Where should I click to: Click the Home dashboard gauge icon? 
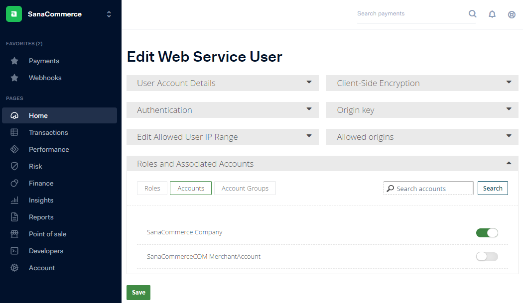pyautogui.click(x=14, y=115)
